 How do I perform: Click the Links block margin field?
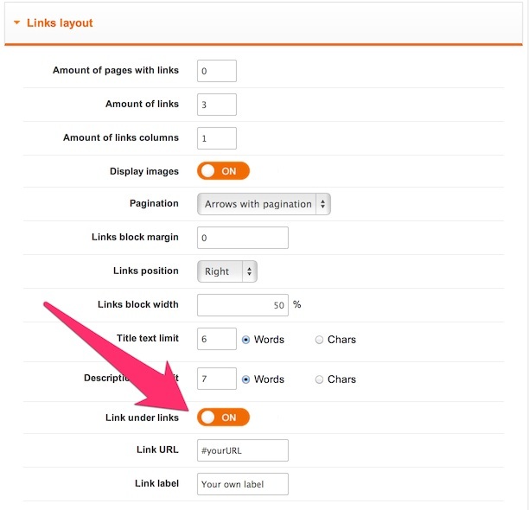[243, 238]
